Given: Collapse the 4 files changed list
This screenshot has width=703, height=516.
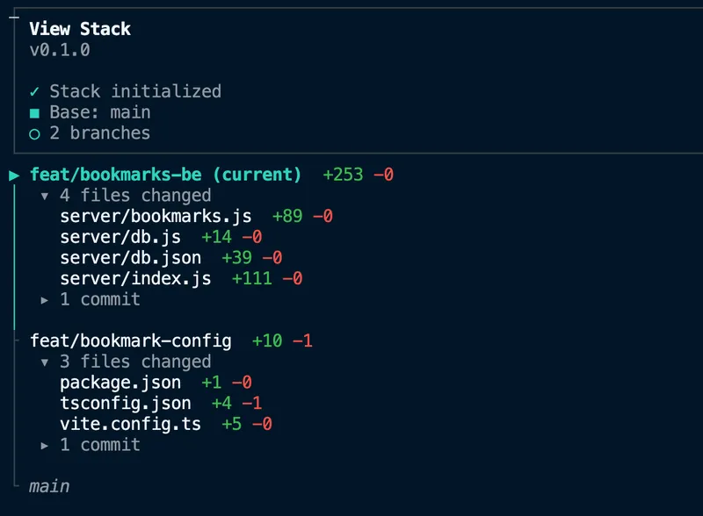Looking at the screenshot, I should (x=45, y=196).
